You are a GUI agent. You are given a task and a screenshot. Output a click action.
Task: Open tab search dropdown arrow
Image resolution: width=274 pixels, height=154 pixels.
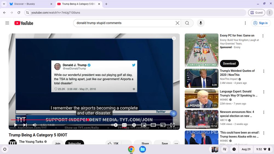tap(4, 4)
